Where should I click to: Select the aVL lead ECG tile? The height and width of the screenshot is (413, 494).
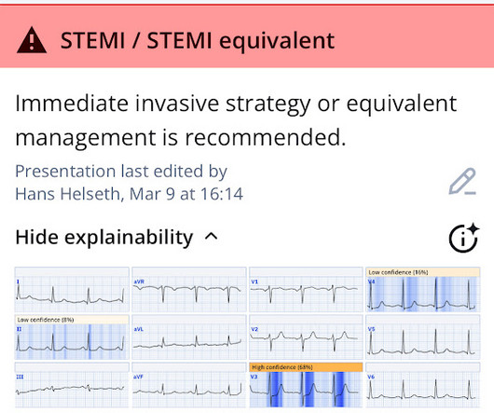(x=189, y=337)
